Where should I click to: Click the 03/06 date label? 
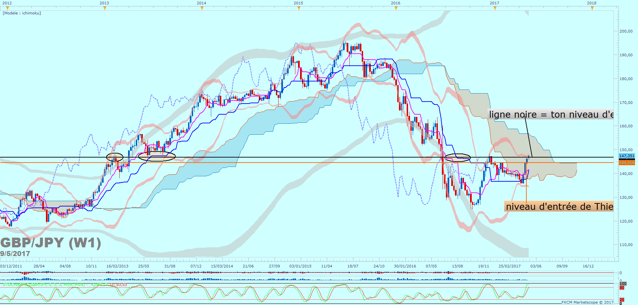[536, 266]
